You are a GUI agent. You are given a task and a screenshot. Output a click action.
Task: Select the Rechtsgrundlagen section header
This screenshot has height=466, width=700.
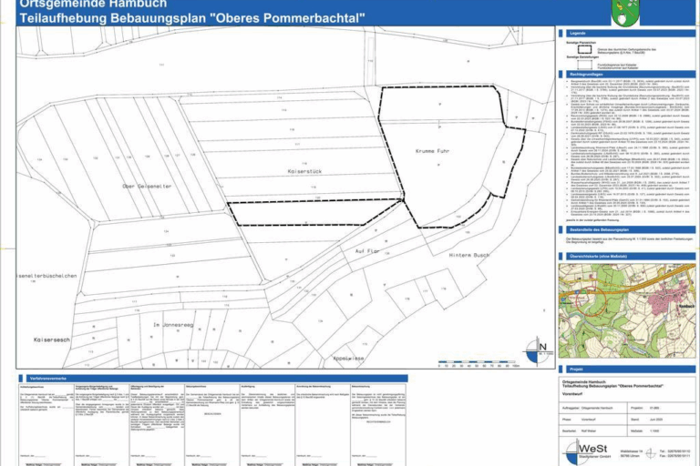[x=627, y=72]
